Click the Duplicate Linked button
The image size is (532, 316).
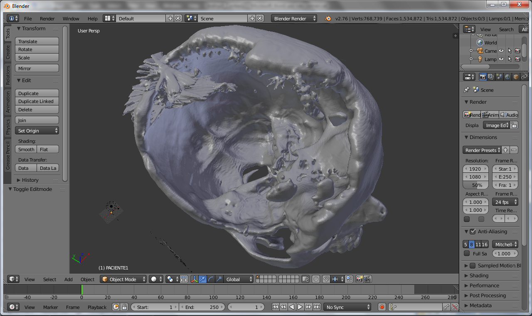(37, 101)
